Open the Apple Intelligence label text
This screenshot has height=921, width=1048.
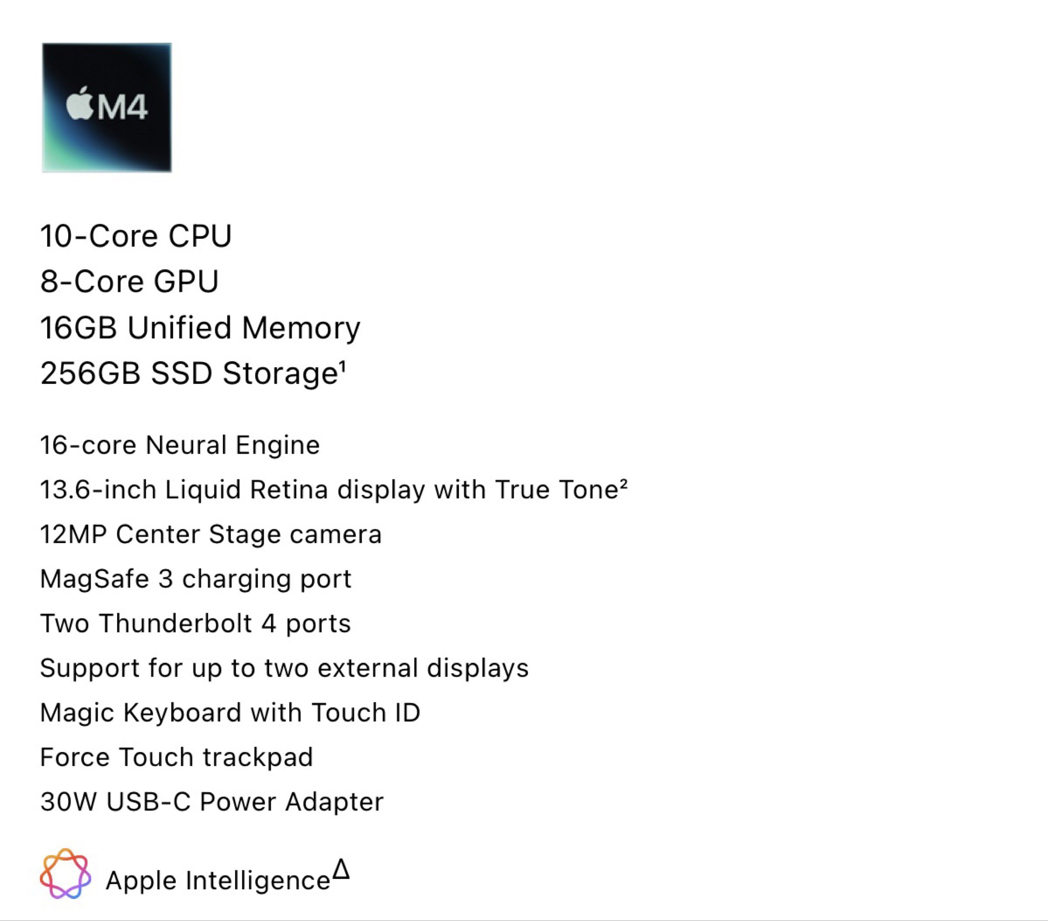click(x=218, y=881)
